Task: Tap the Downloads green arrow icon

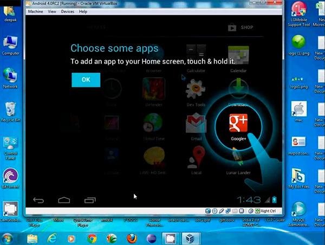Action: tap(238, 88)
